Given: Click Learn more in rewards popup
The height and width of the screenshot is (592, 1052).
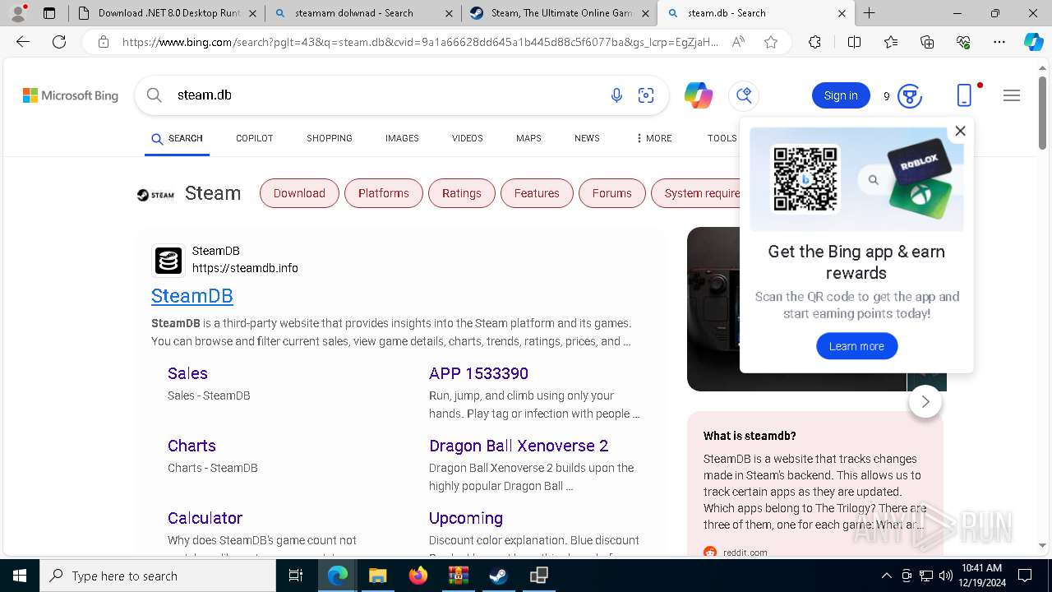Looking at the screenshot, I should [x=856, y=346].
